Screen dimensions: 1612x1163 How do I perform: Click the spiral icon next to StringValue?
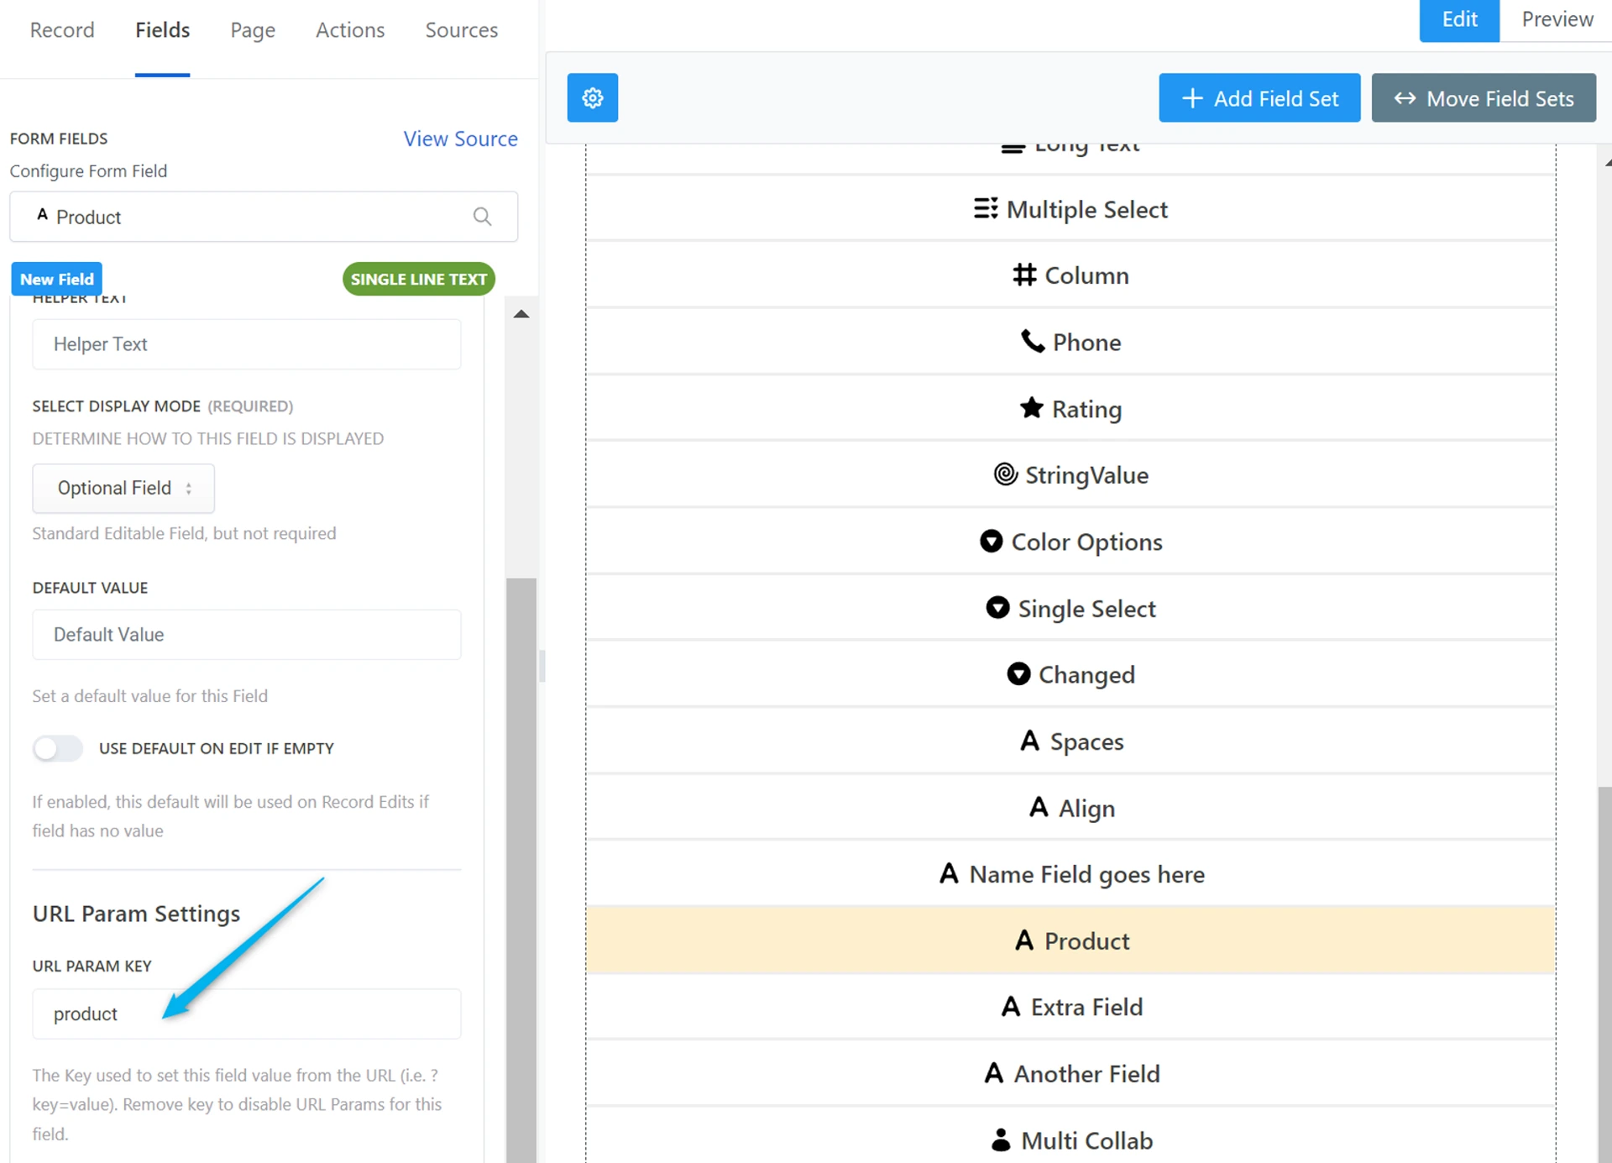coord(1005,474)
